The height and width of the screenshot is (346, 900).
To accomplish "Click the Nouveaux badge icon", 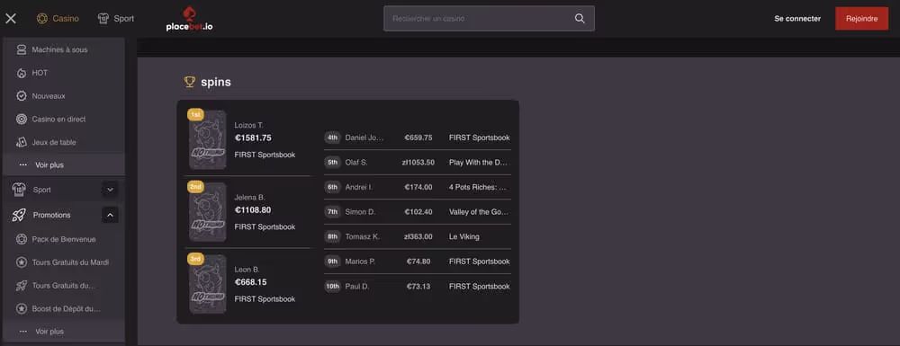I will (22, 95).
